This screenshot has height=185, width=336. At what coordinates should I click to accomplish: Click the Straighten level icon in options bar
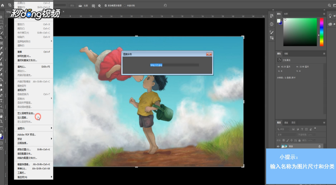click(x=80, y=5)
